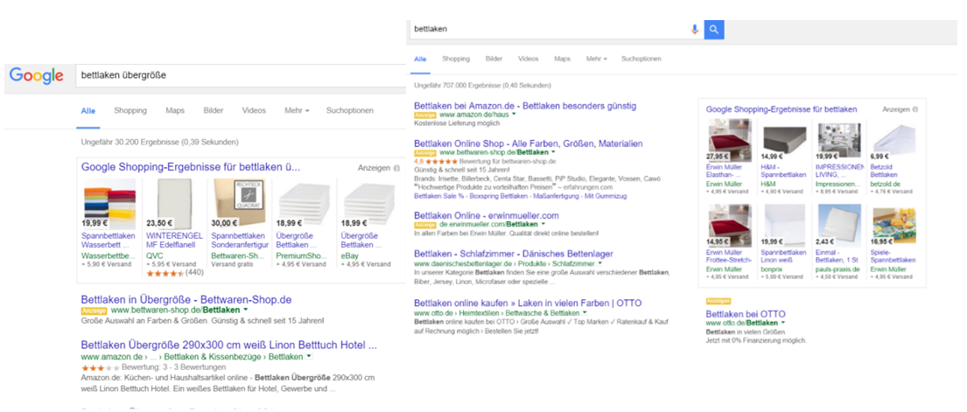
Task: Click Übergröße Bettlaken eBay product image
Action: (368, 204)
